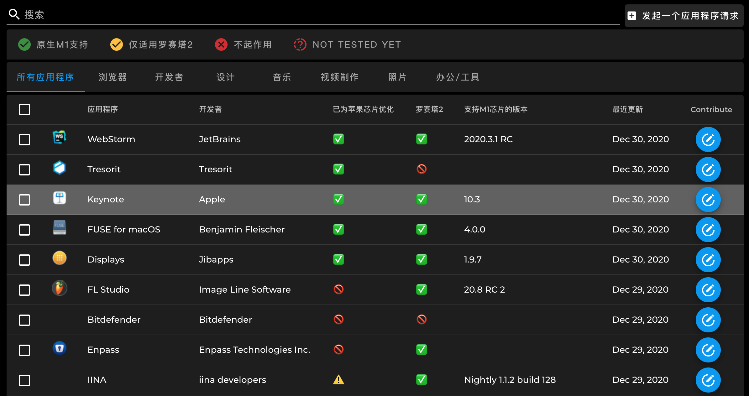Click the Benjamin Fleischer developer cell
The width and height of the screenshot is (749, 396).
tap(242, 229)
